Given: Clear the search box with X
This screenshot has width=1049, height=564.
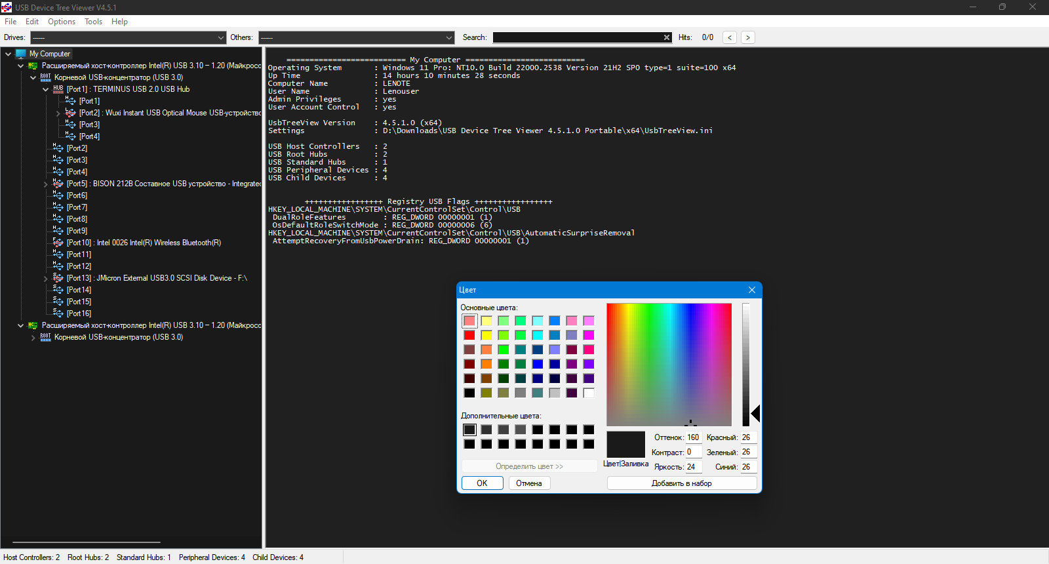Looking at the screenshot, I should point(667,37).
